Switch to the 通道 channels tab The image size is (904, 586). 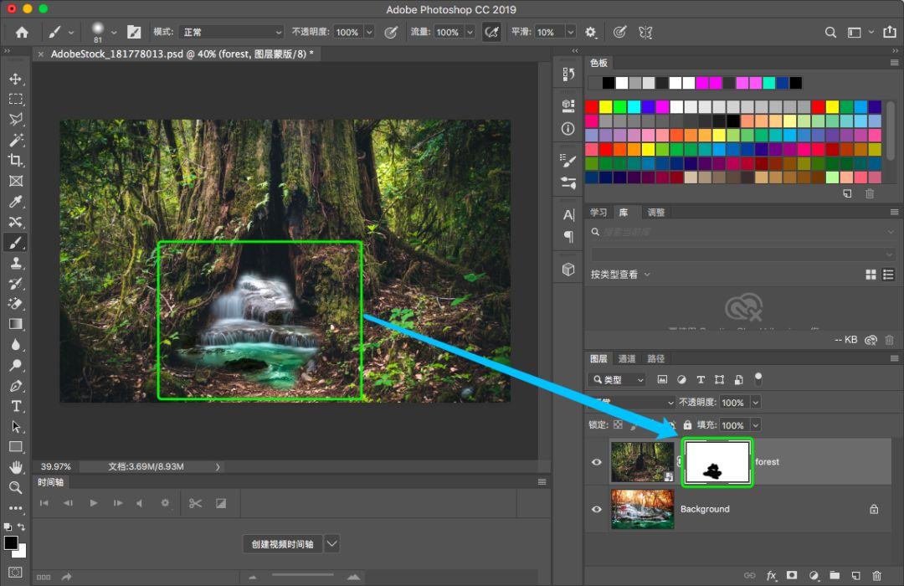click(x=627, y=358)
